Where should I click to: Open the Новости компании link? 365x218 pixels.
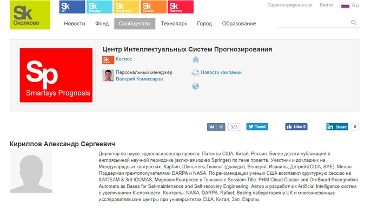[221, 72]
